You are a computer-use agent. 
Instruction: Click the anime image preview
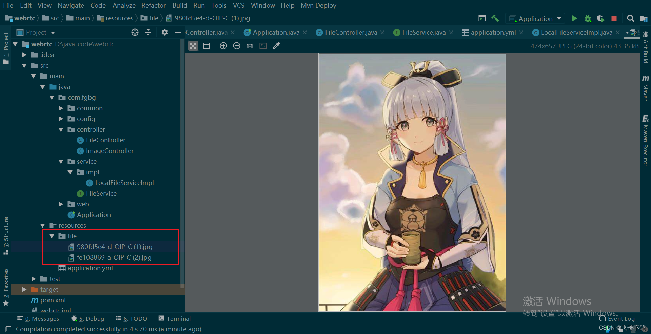pyautogui.click(x=412, y=182)
